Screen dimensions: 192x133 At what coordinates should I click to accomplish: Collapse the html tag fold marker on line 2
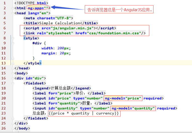click(13, 8)
